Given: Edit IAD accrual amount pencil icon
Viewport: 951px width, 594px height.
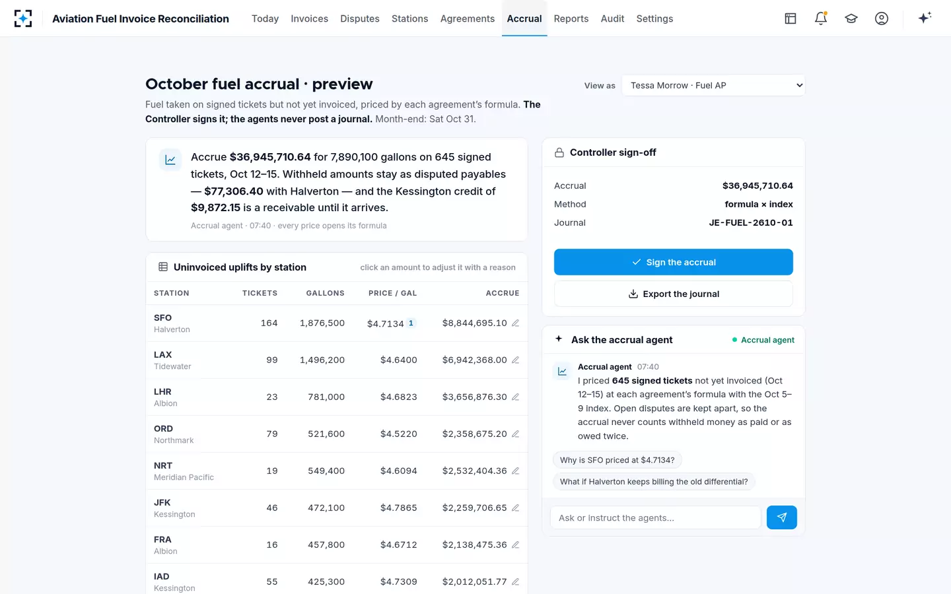Looking at the screenshot, I should point(515,582).
